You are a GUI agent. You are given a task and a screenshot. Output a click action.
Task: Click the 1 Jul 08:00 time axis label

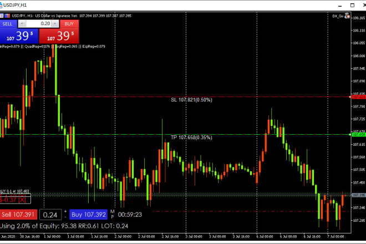[76, 237]
